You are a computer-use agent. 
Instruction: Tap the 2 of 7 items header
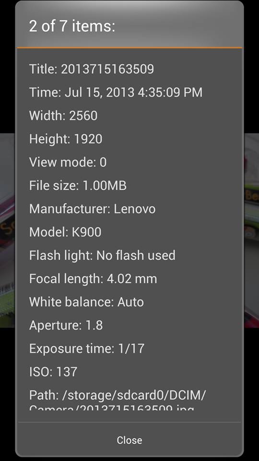(72, 26)
